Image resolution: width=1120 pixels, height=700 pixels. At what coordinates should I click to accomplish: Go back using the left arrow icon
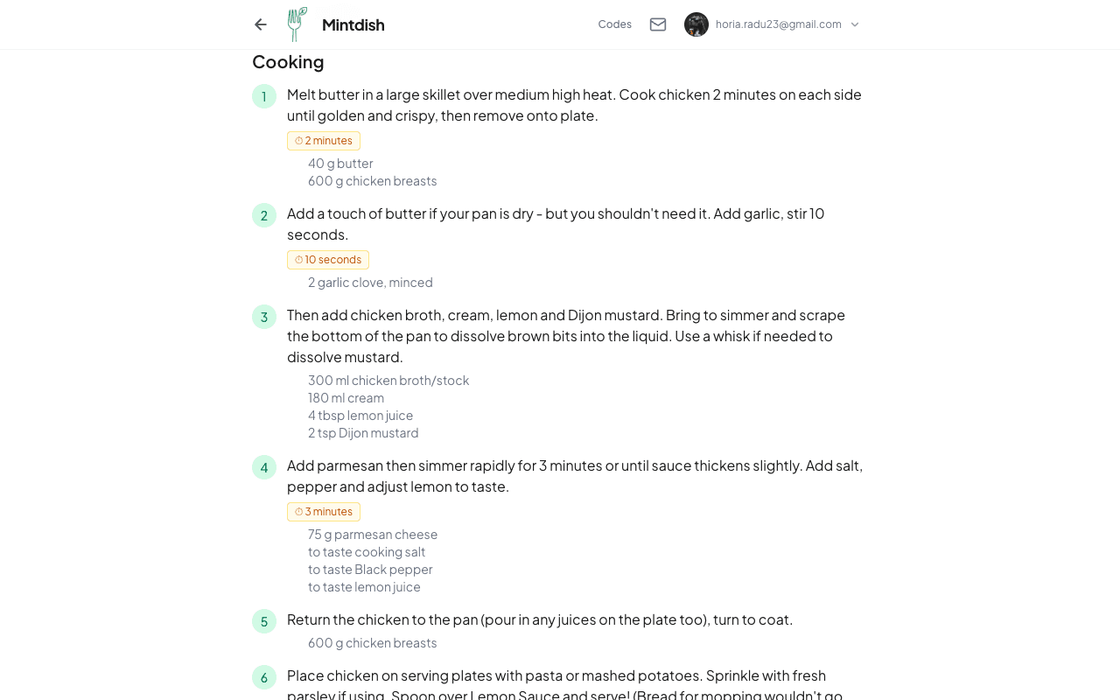[261, 24]
